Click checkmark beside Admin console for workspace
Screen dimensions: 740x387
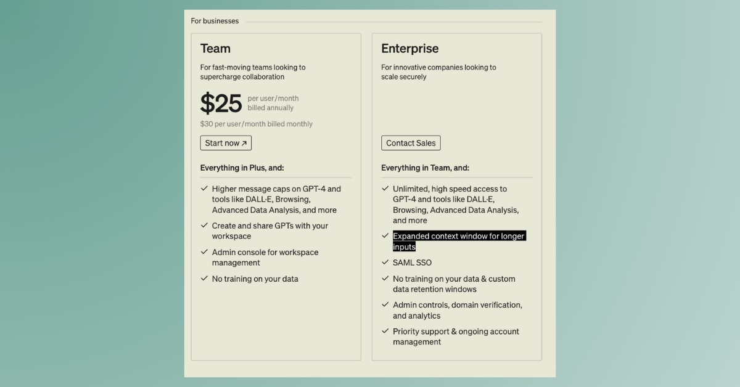pos(204,252)
